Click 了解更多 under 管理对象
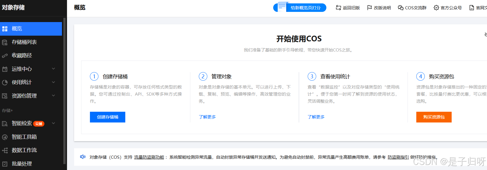 (207, 117)
